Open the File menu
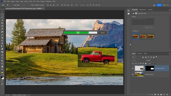The height and width of the screenshot is (96, 171). [x=5, y=1]
